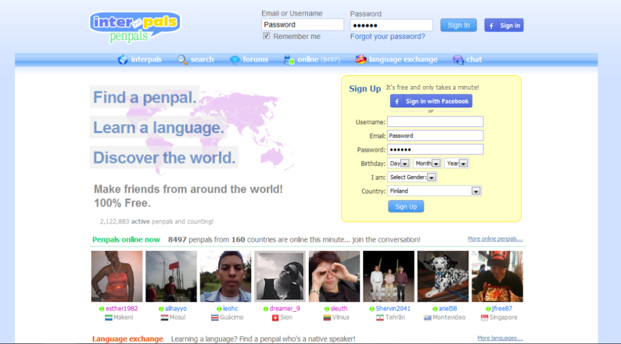Viewport: 621px width, 344px height.
Task: Open the birthday Month dropdown
Action: point(428,164)
